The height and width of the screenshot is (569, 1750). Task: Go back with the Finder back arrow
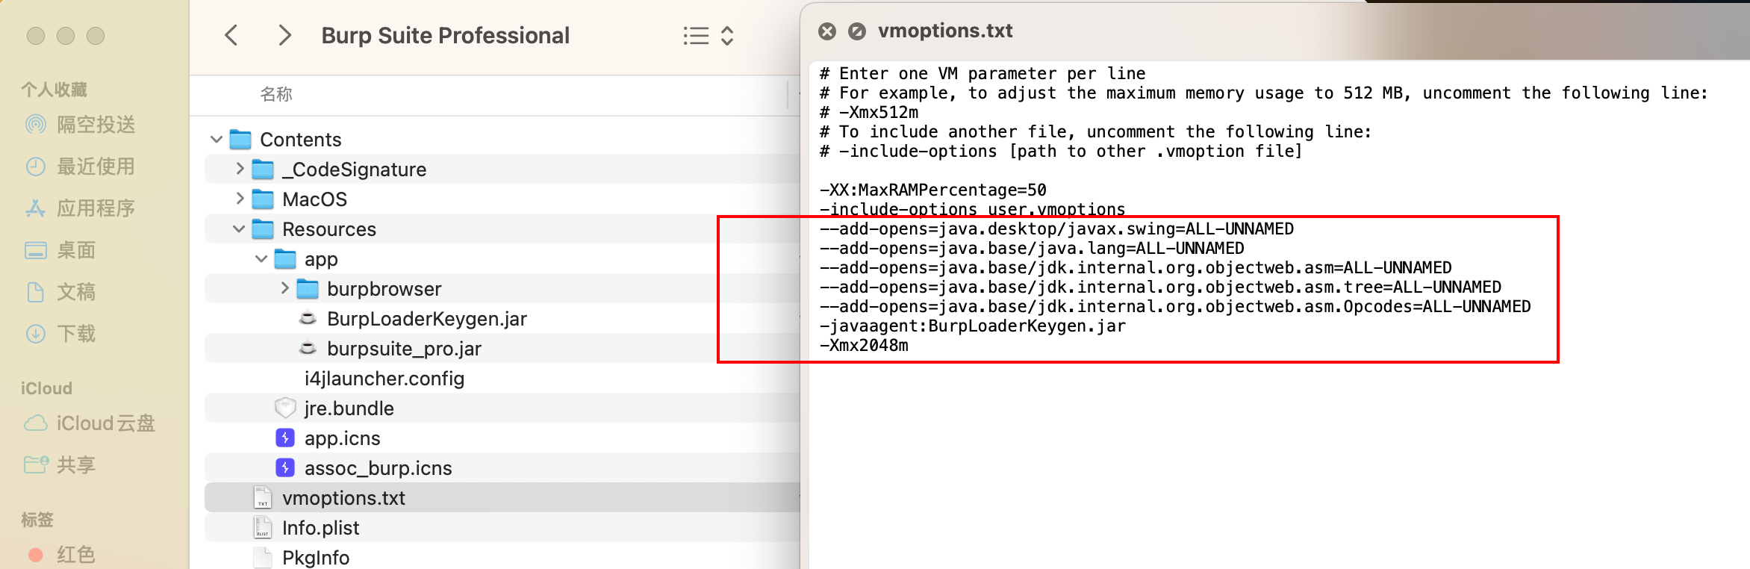pyautogui.click(x=231, y=35)
